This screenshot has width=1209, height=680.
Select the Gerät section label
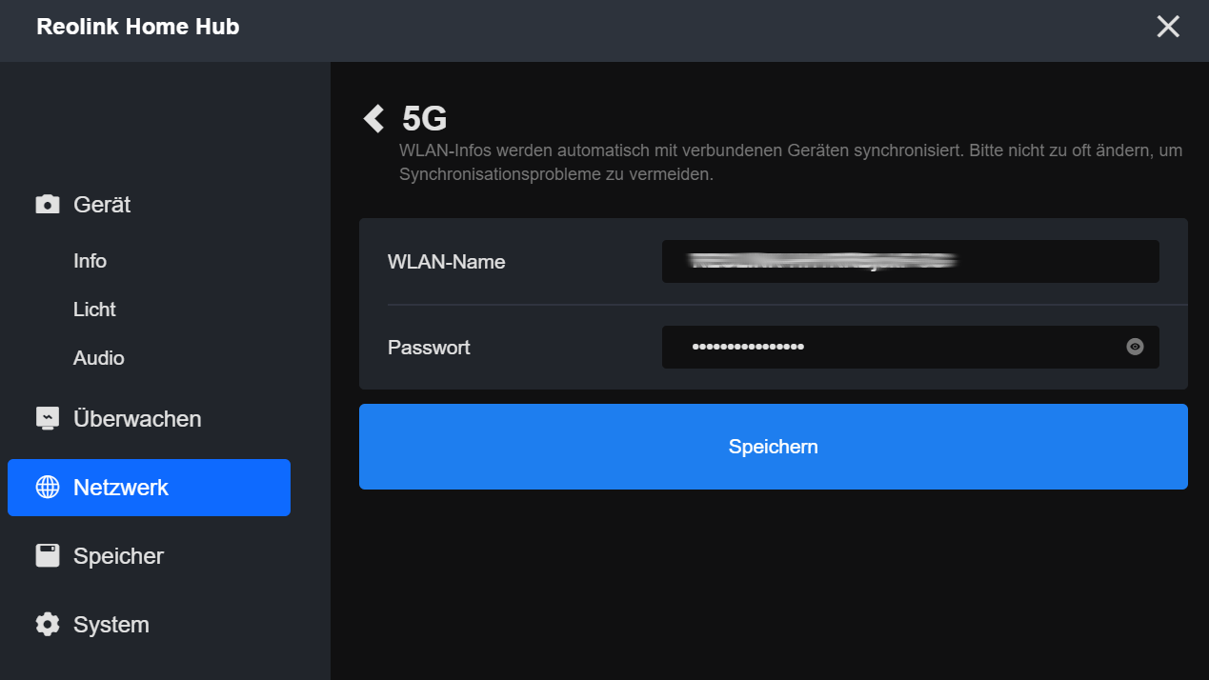[x=102, y=205]
